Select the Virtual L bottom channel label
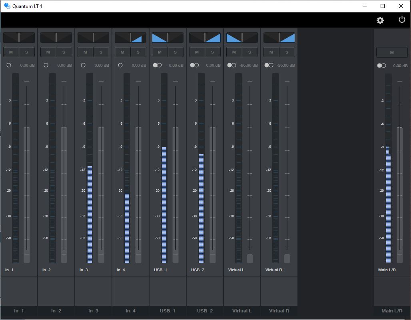This screenshot has height=320, width=411. click(242, 311)
